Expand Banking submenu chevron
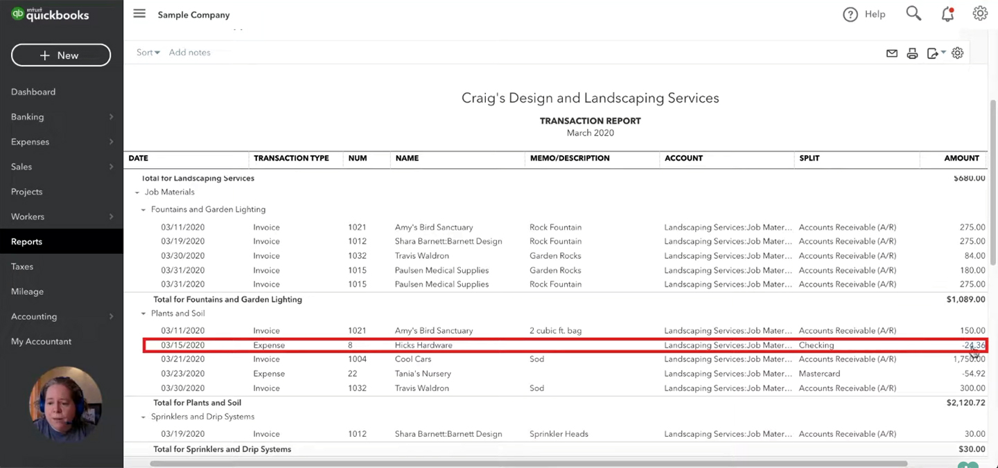 click(x=111, y=117)
